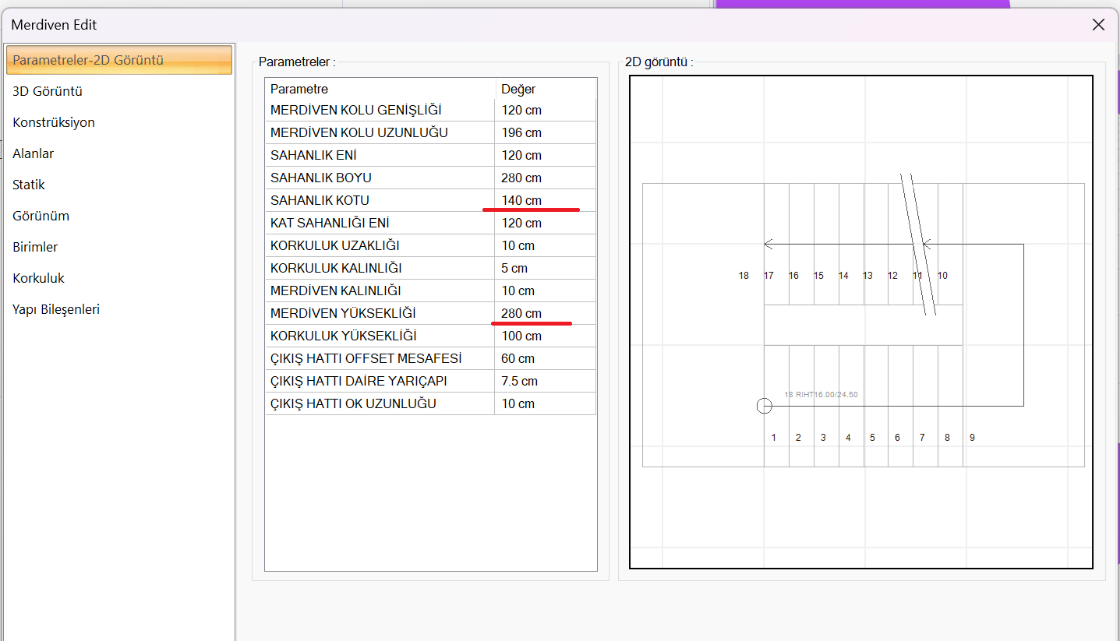Click the Değer column header
The width and height of the screenshot is (1120, 641).
545,89
